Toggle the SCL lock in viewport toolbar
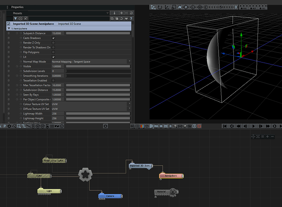The width and height of the screenshot is (282, 207). tap(262, 7)
